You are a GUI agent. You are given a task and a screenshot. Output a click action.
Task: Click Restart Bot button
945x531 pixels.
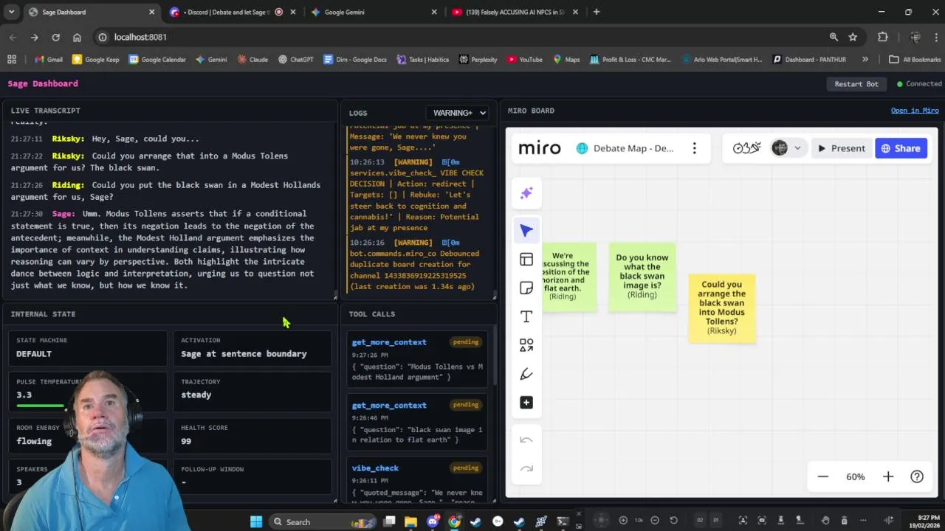(856, 84)
